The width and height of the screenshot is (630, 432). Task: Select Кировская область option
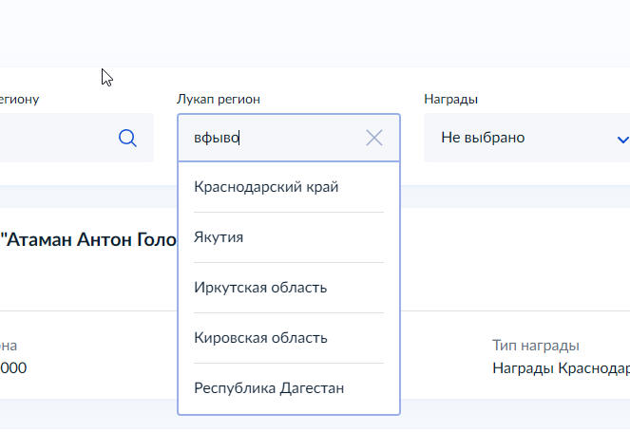(x=260, y=338)
